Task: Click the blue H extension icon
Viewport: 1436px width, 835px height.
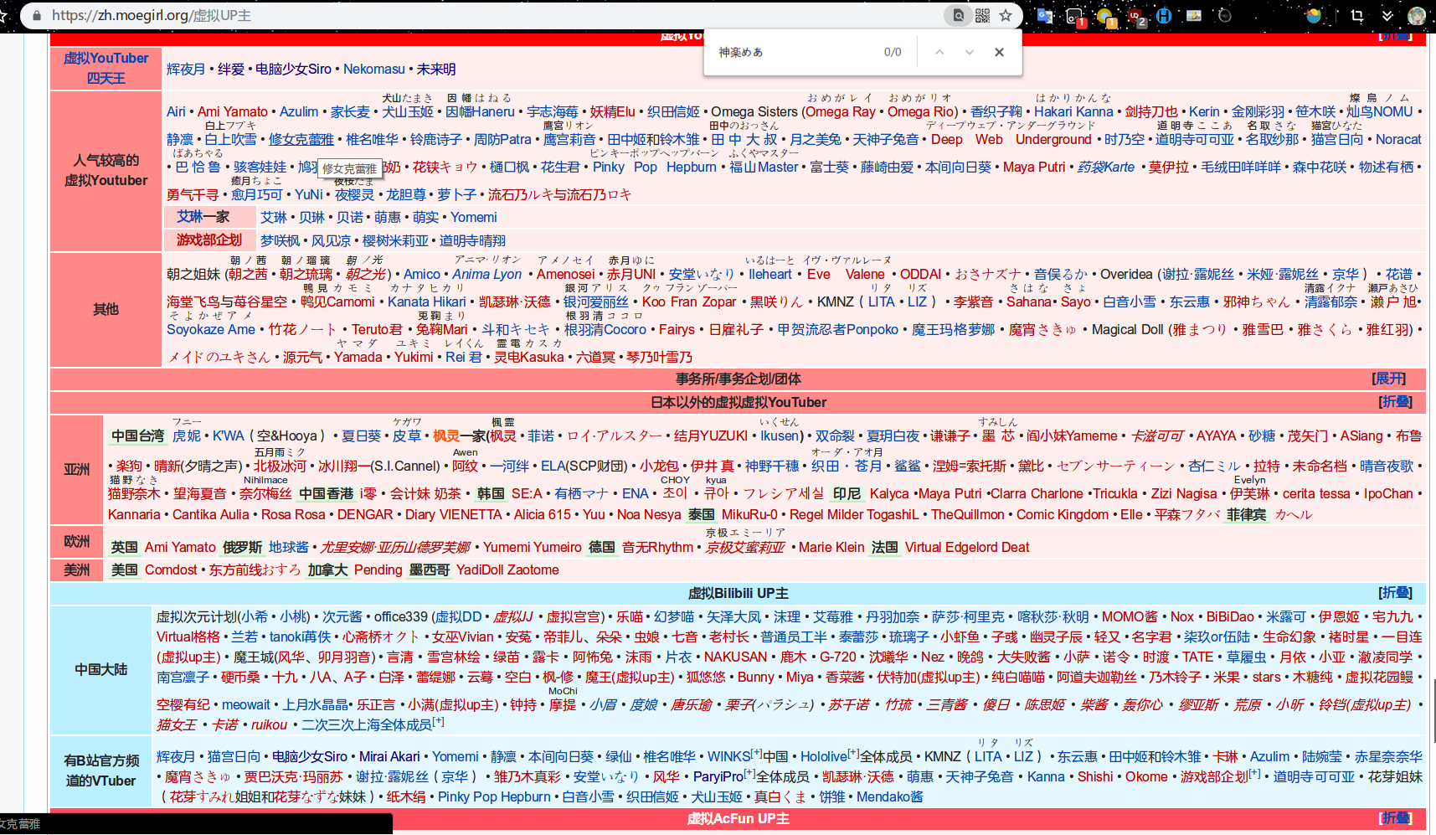Action: pos(1164,15)
